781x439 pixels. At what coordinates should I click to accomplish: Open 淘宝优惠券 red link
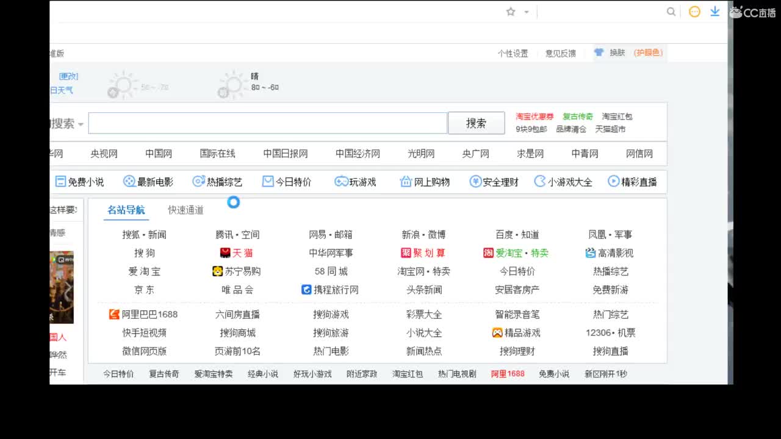pos(534,116)
